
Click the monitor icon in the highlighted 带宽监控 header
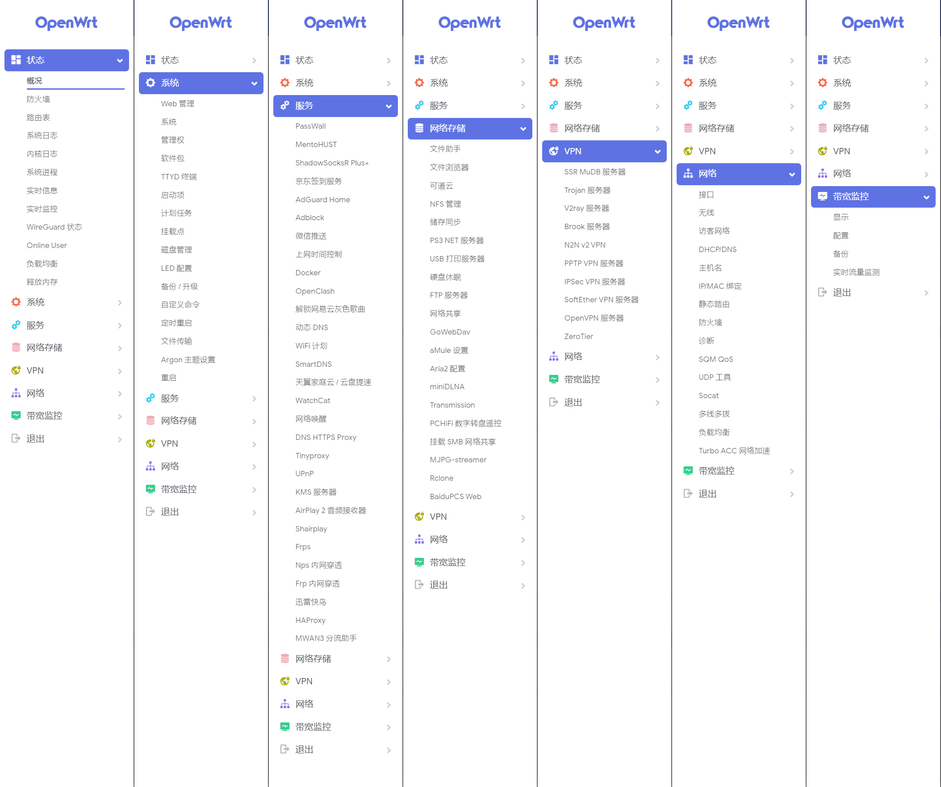(823, 196)
